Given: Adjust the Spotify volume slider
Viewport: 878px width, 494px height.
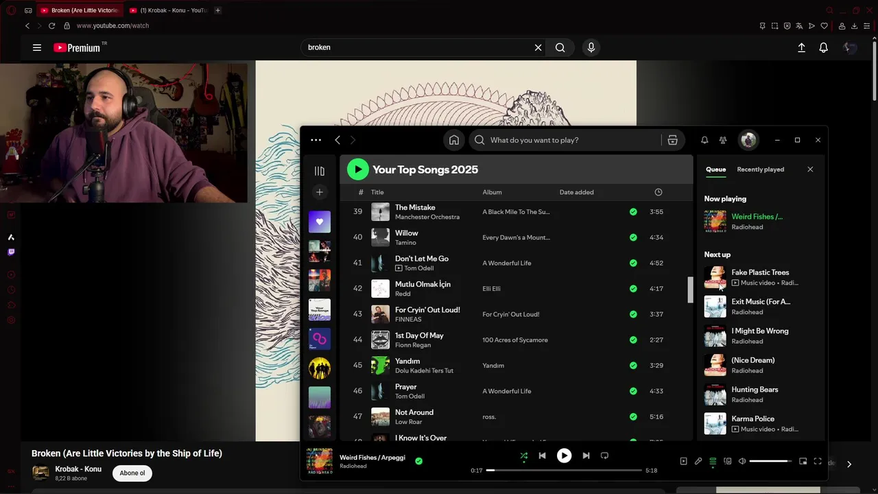Looking at the screenshot, I should [771, 461].
